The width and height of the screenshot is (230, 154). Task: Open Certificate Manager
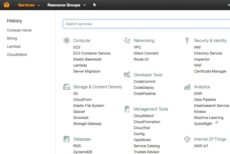pos(210,71)
